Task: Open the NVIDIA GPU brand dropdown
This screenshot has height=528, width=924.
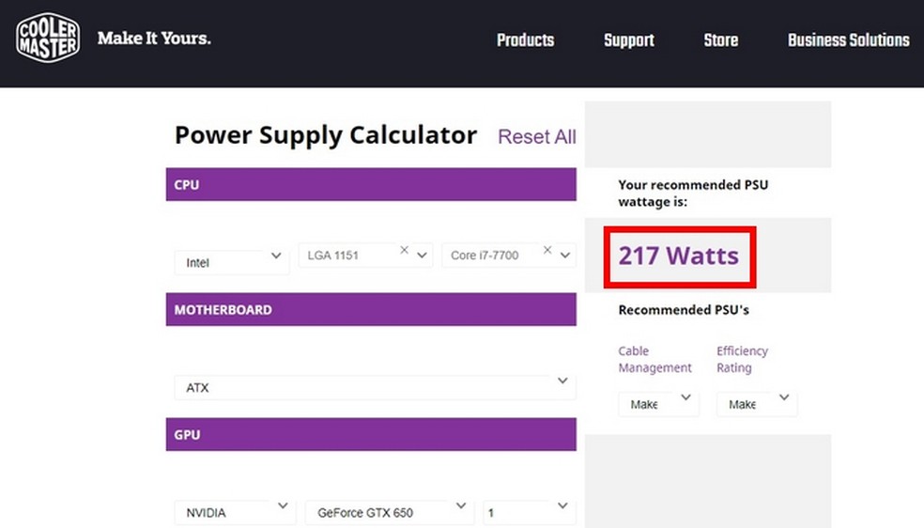Action: (235, 512)
